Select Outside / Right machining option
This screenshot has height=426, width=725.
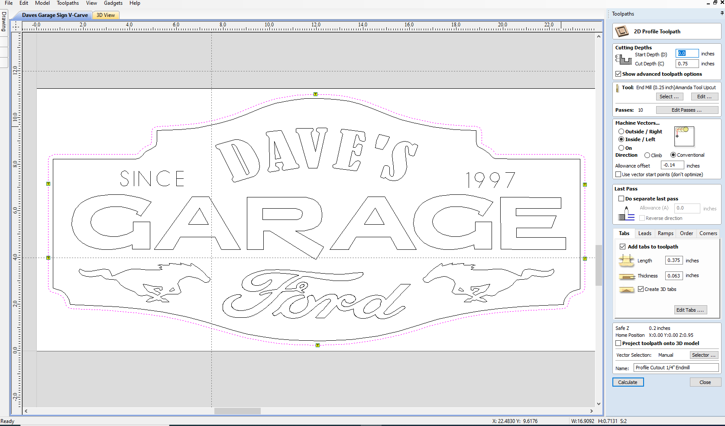621,132
